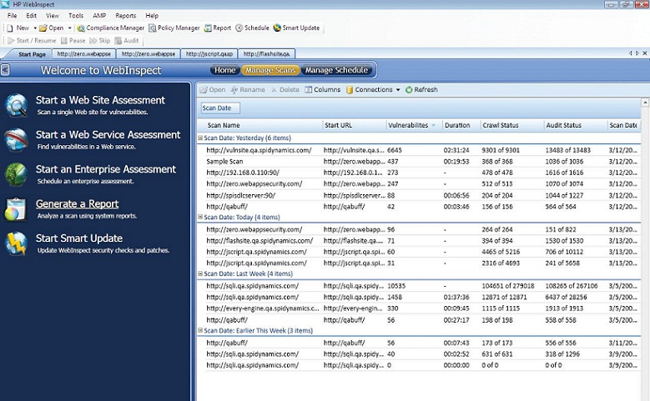
Task: Switch to the http://jscript.qa.sp tab
Action: click(209, 54)
